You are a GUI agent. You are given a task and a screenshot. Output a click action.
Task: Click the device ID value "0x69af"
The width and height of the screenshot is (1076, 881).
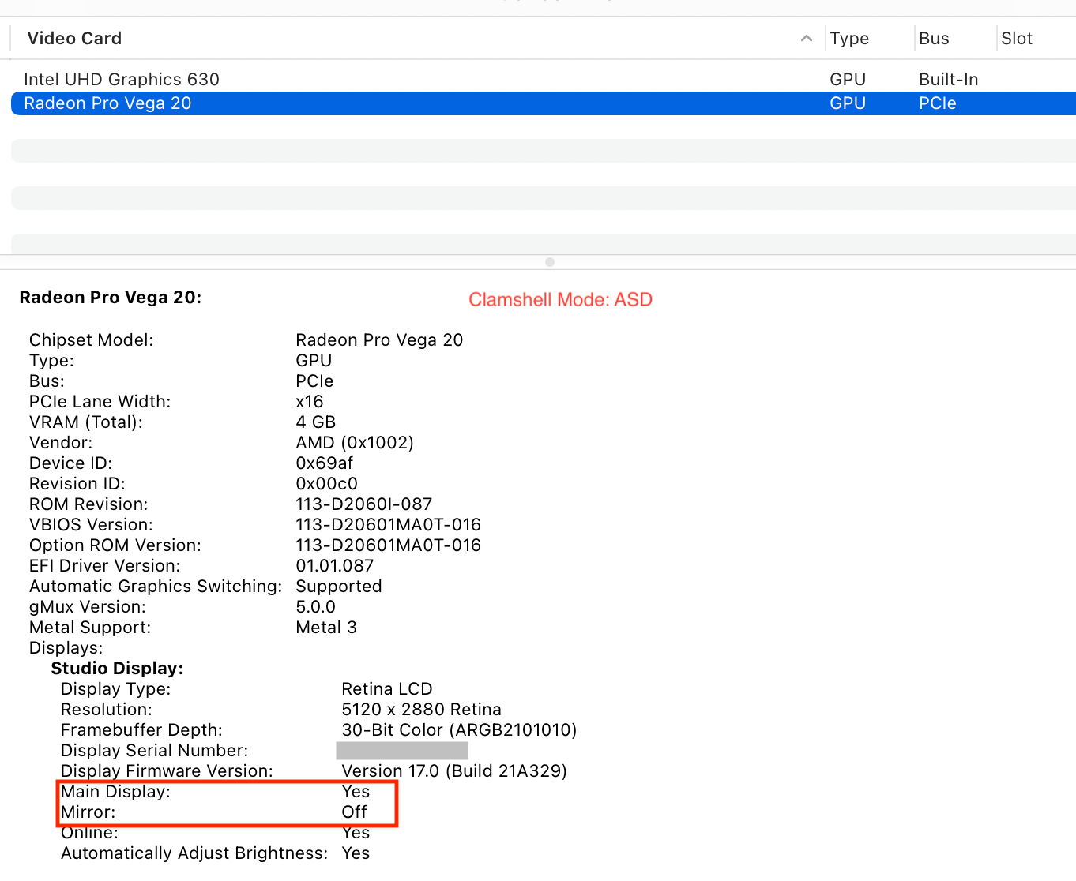click(325, 463)
